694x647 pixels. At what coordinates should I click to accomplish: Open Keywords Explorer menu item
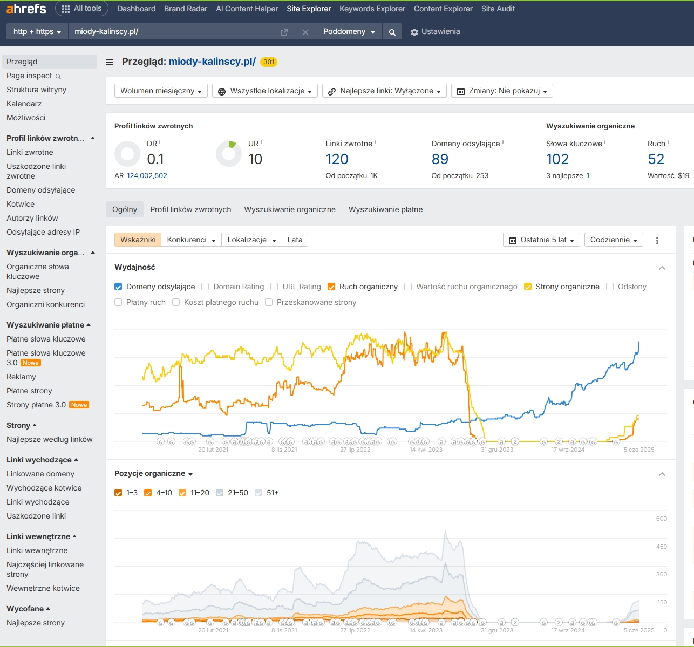(372, 9)
